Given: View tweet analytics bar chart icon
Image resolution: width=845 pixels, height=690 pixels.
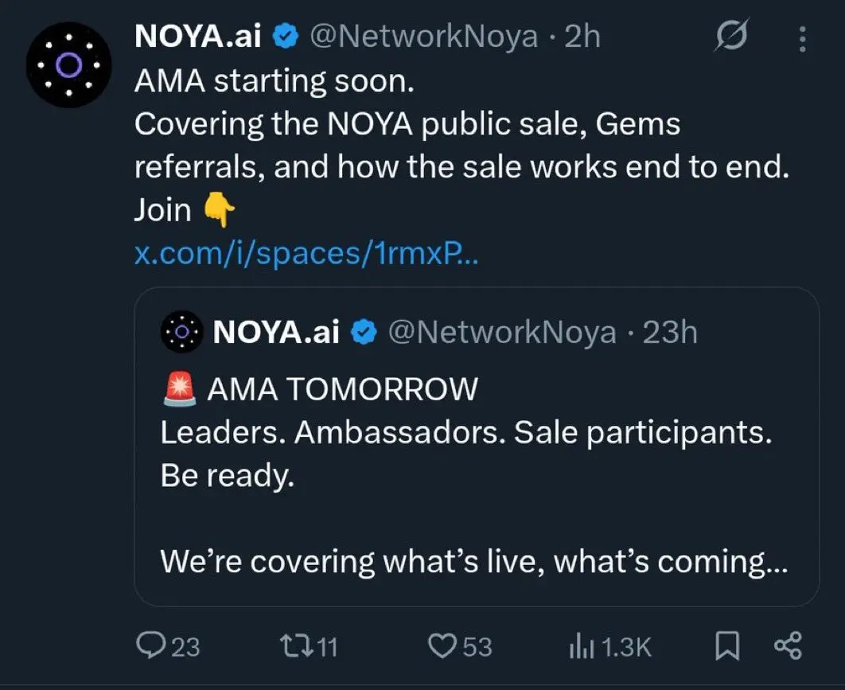Looking at the screenshot, I should [x=579, y=646].
